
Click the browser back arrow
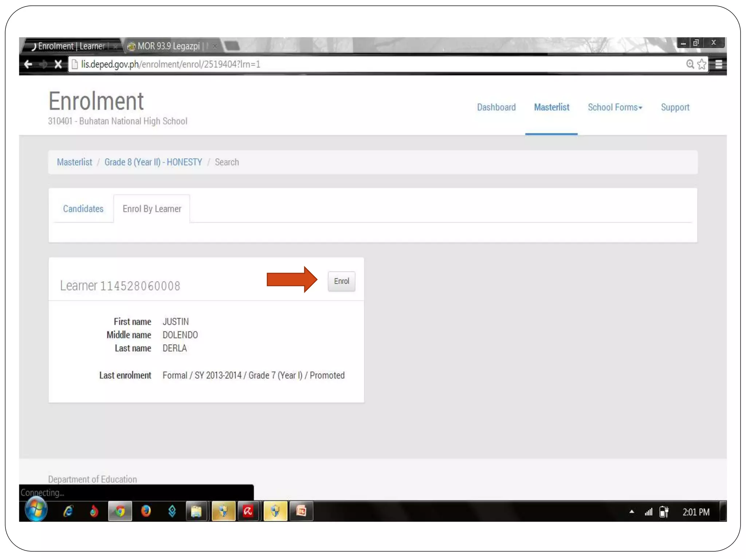pos(28,64)
